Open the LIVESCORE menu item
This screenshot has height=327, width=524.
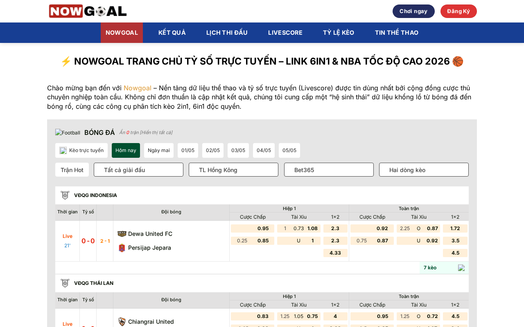pos(285,33)
